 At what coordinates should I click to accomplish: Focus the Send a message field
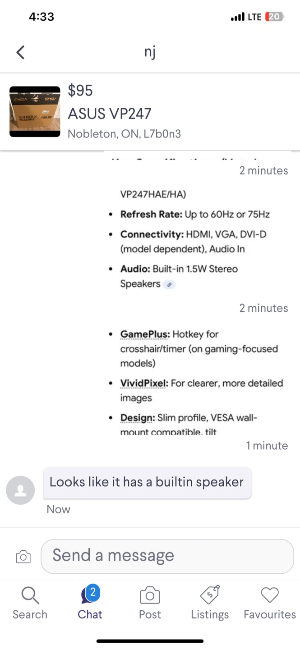[167, 556]
